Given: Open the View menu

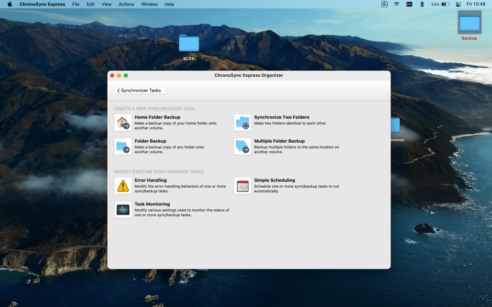Looking at the screenshot, I should [107, 4].
